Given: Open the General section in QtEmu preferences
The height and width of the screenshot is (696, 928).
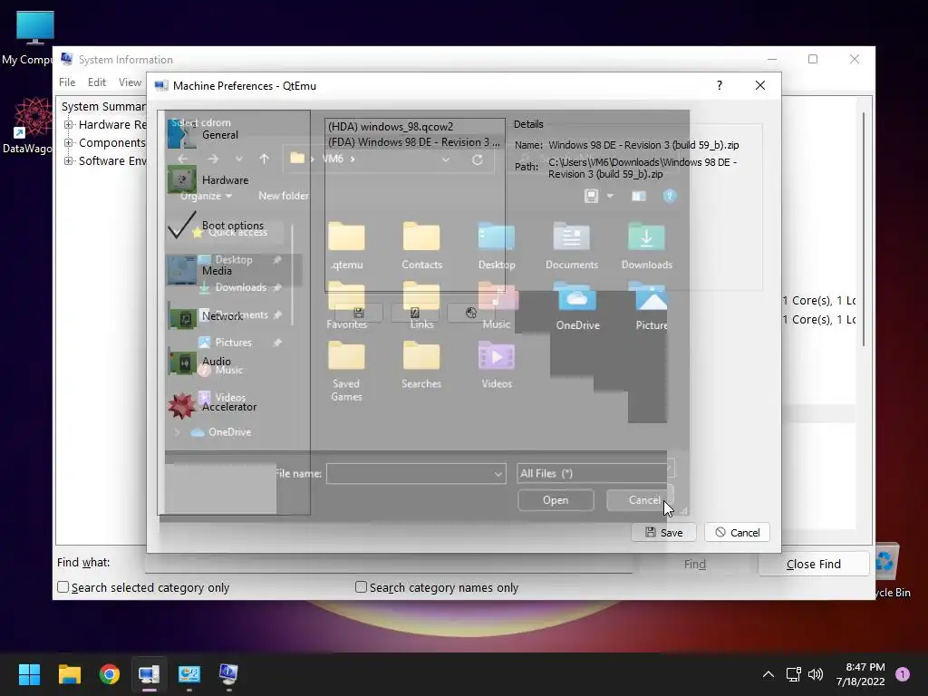Looking at the screenshot, I should tap(219, 135).
